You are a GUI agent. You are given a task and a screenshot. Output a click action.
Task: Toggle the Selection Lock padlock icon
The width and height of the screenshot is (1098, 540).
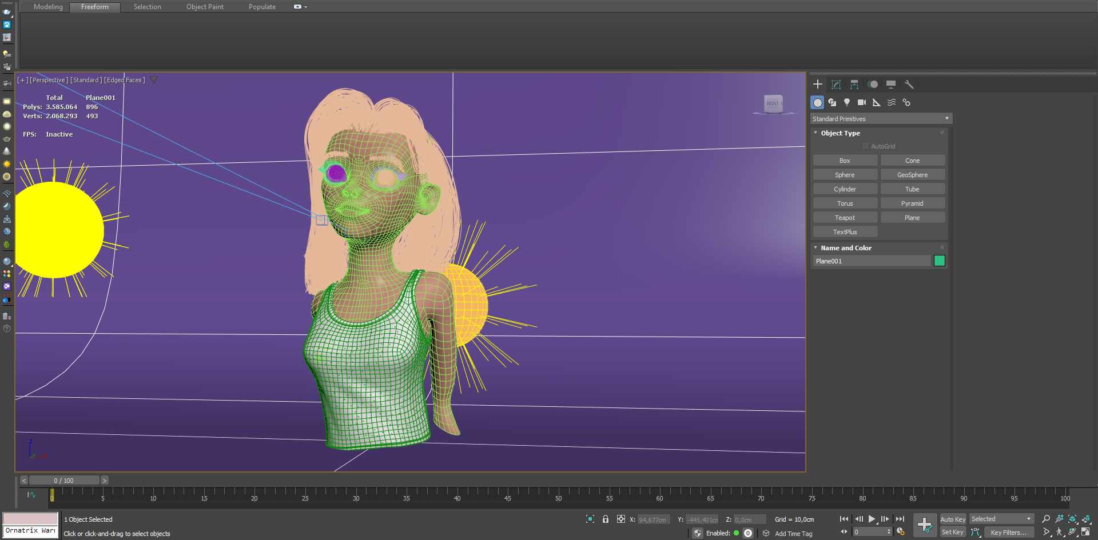click(606, 519)
